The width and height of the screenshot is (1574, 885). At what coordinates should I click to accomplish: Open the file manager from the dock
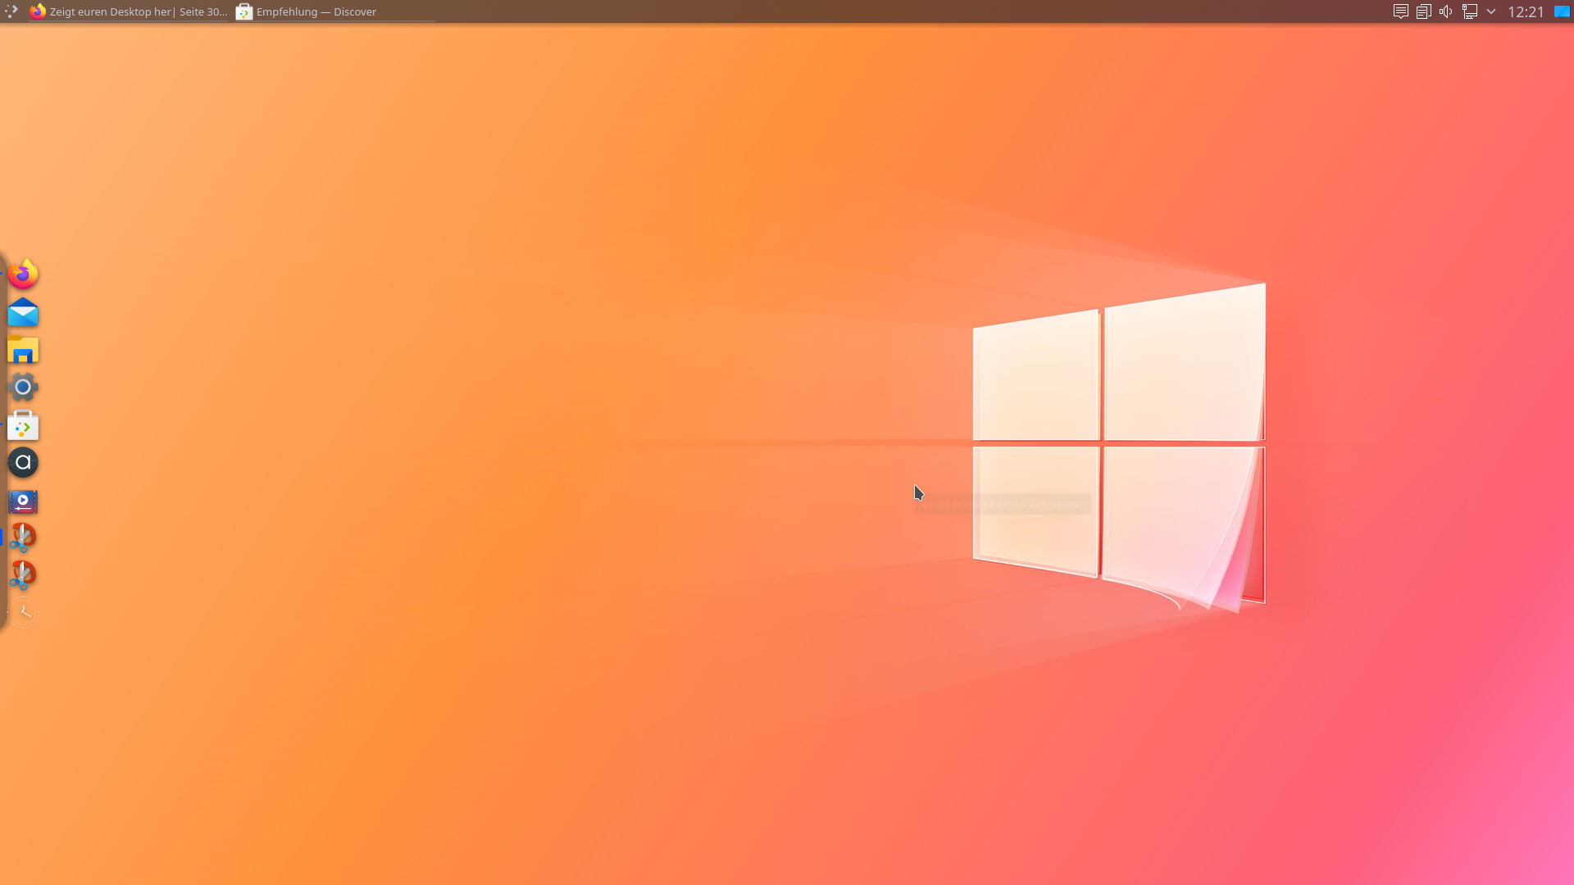[x=23, y=350]
